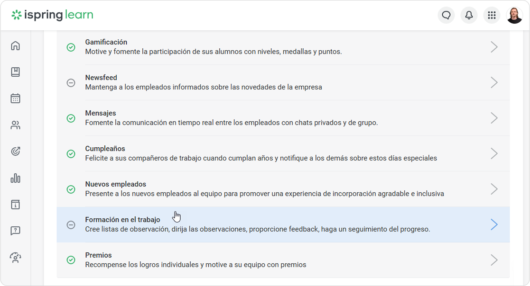Viewport: 530px width, 286px height.
Task: Toggle the Newsfeed disabled status icon
Action: pyautogui.click(x=71, y=82)
